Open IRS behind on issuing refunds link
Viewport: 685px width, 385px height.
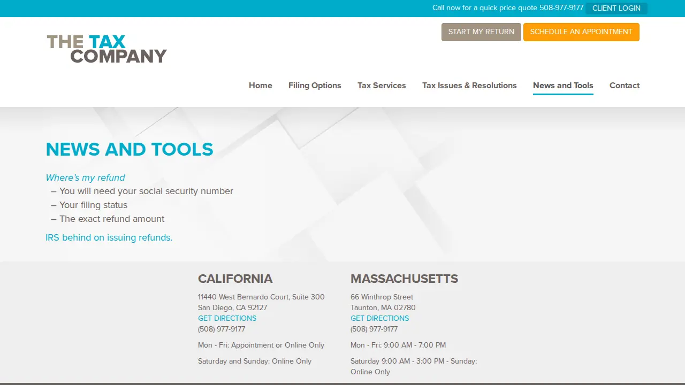[x=109, y=237]
